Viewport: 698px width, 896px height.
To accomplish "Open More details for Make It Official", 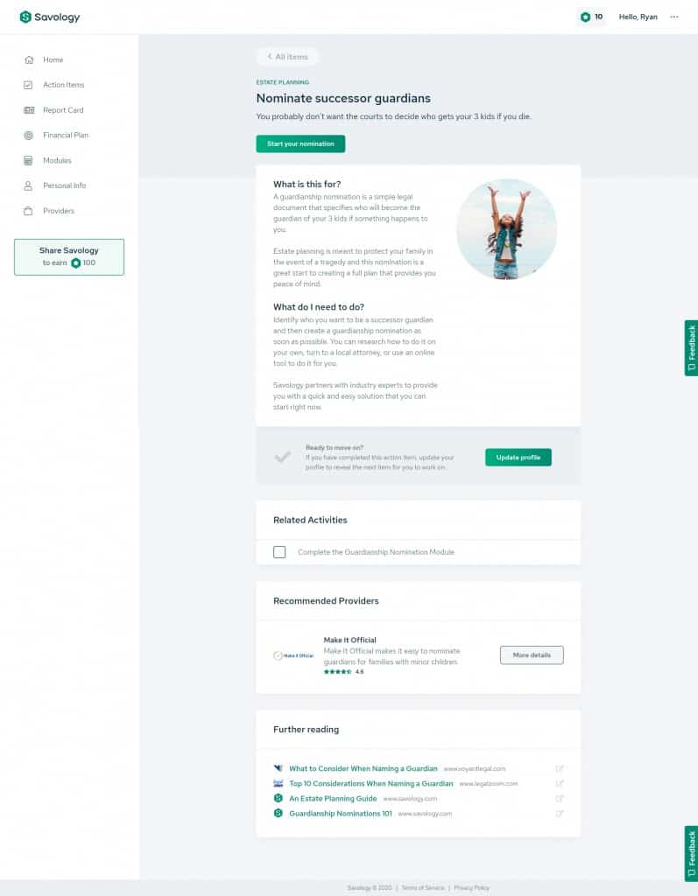I will tap(532, 654).
